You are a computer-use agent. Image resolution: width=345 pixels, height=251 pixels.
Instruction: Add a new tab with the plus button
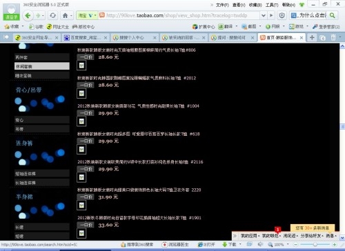(x=312, y=37)
